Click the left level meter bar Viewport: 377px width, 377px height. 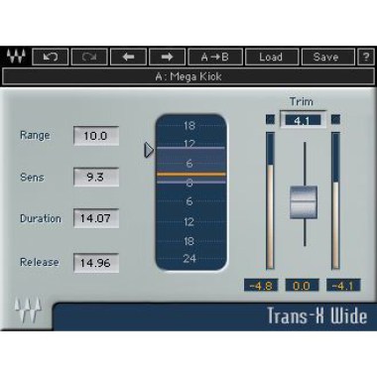[270, 201]
